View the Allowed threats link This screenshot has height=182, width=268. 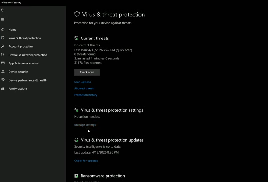(x=84, y=88)
